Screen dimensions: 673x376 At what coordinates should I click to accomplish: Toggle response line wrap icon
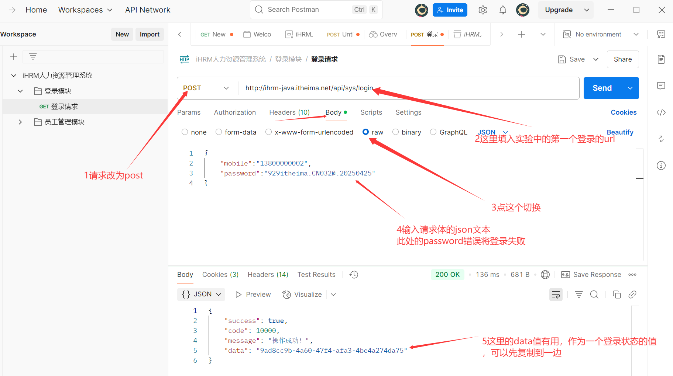[556, 295]
